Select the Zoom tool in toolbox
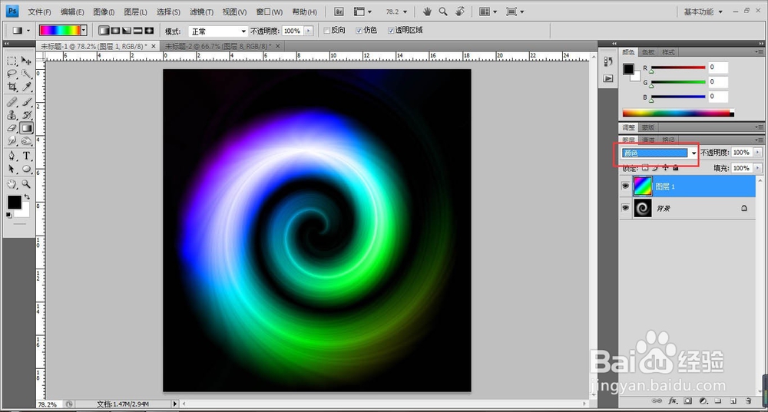Image resolution: width=768 pixels, height=412 pixels. (x=26, y=184)
